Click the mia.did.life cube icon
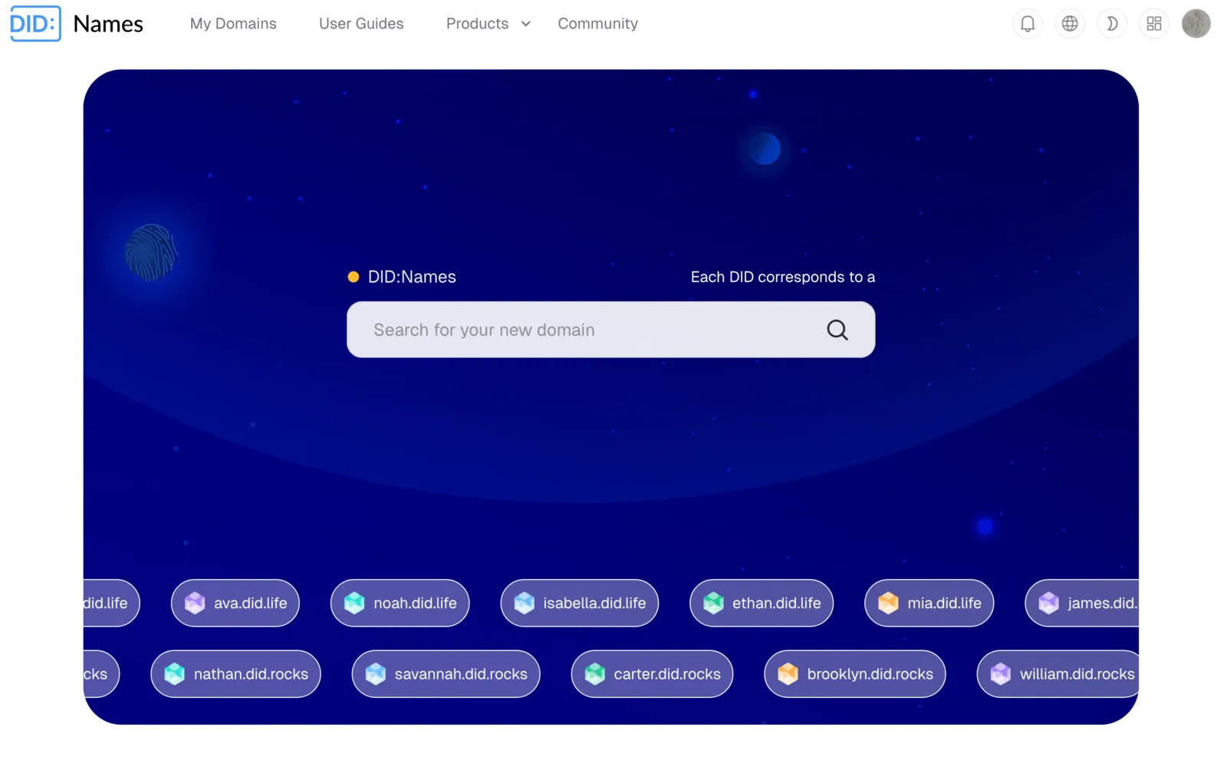1227x763 pixels. pos(888,603)
